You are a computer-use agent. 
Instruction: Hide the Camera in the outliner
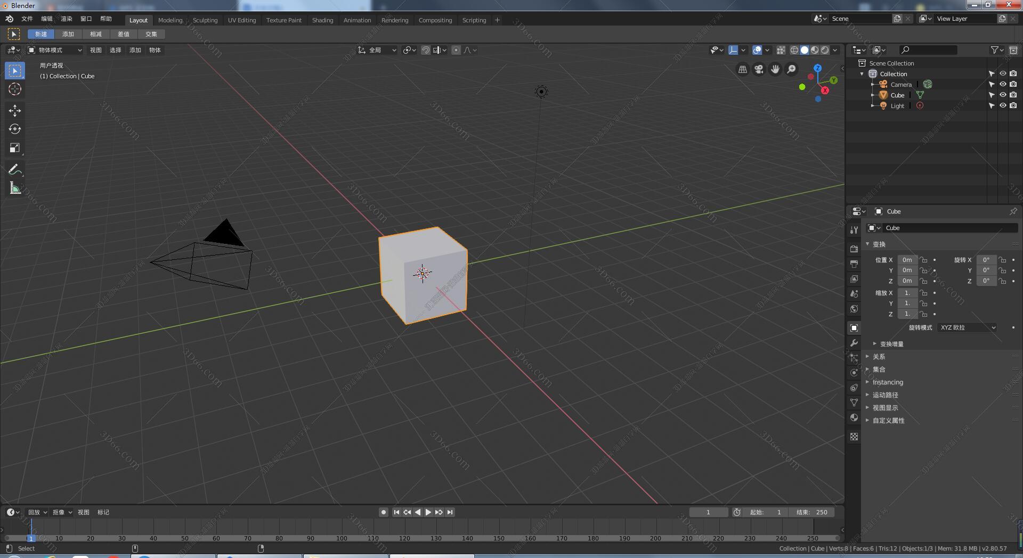point(1002,85)
